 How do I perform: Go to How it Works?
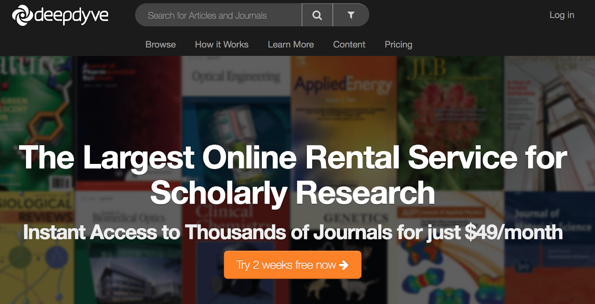pyautogui.click(x=222, y=45)
